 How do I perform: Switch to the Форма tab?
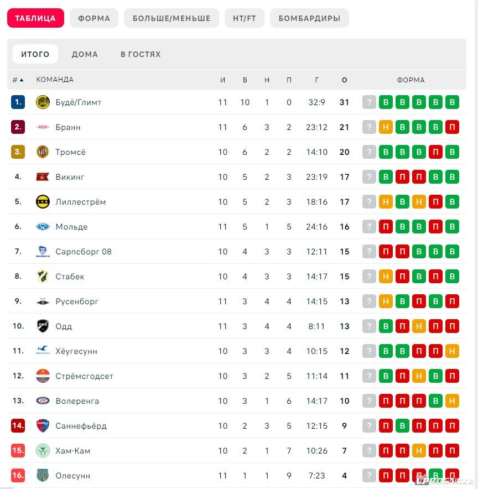tap(94, 18)
